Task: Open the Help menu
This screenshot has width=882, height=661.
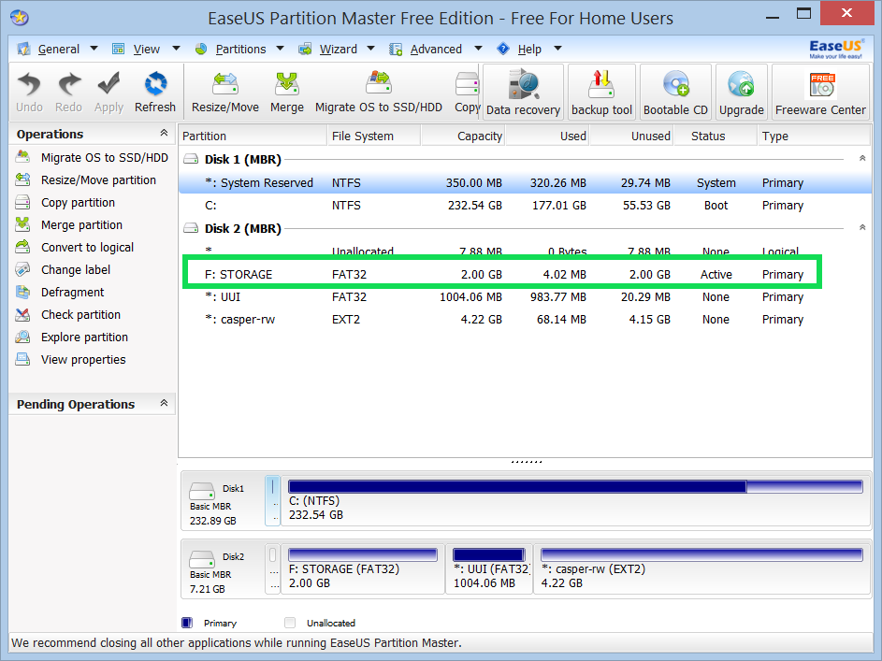Action: 529,50
